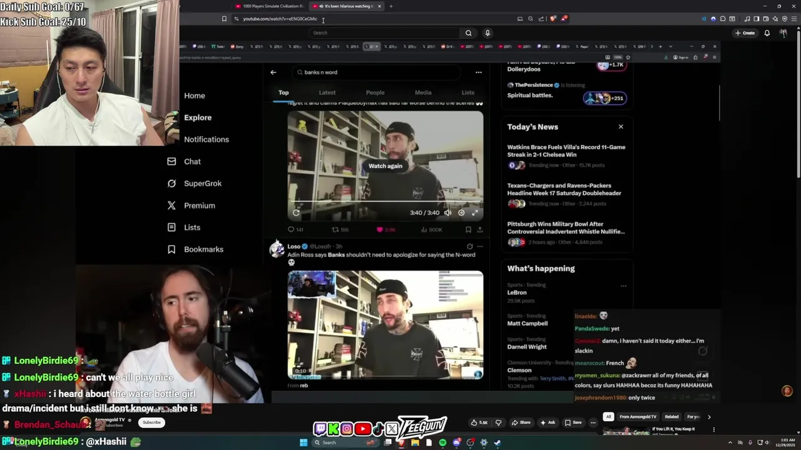
Task: Like the YouTube video with 5.5K likes
Action: coord(480,422)
